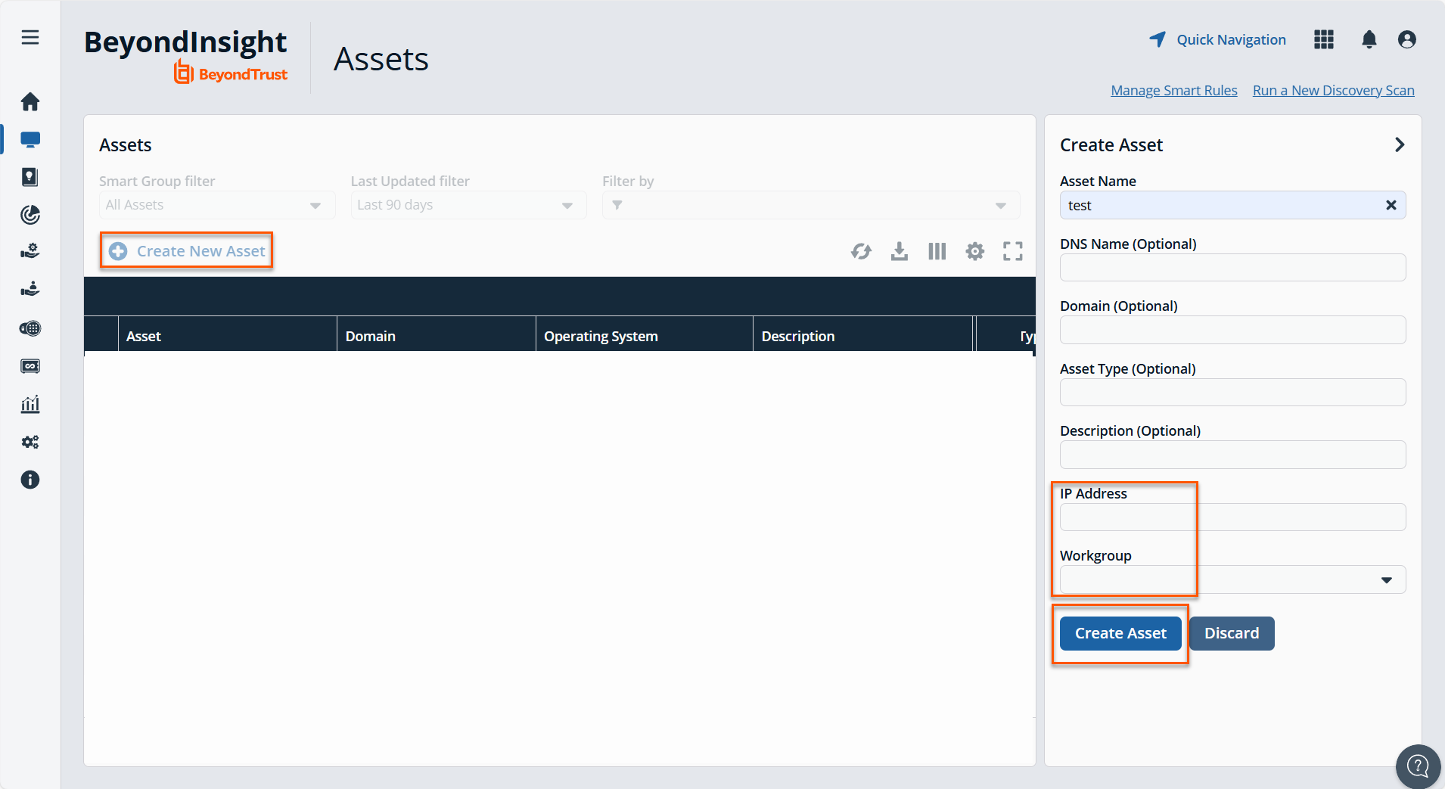Screen dimensions: 1445x789
Task: Click the Manage Smart Rules link
Action: pos(1173,90)
